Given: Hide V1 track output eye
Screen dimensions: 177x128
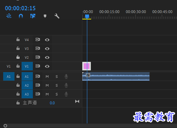Looking at the screenshot, I should [x=47, y=66].
